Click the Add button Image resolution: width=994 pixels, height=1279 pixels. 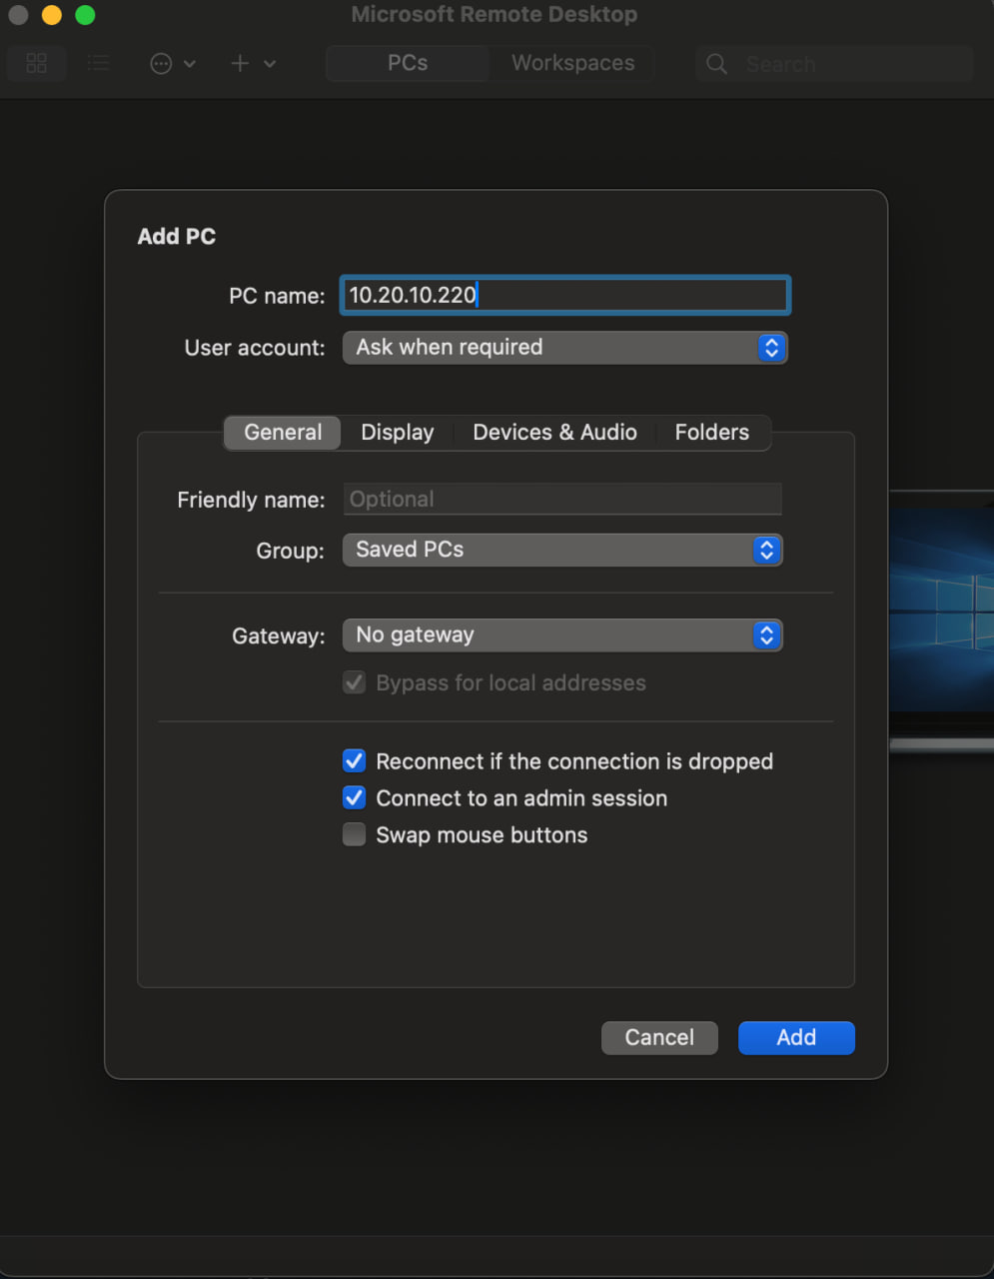[x=796, y=1038]
